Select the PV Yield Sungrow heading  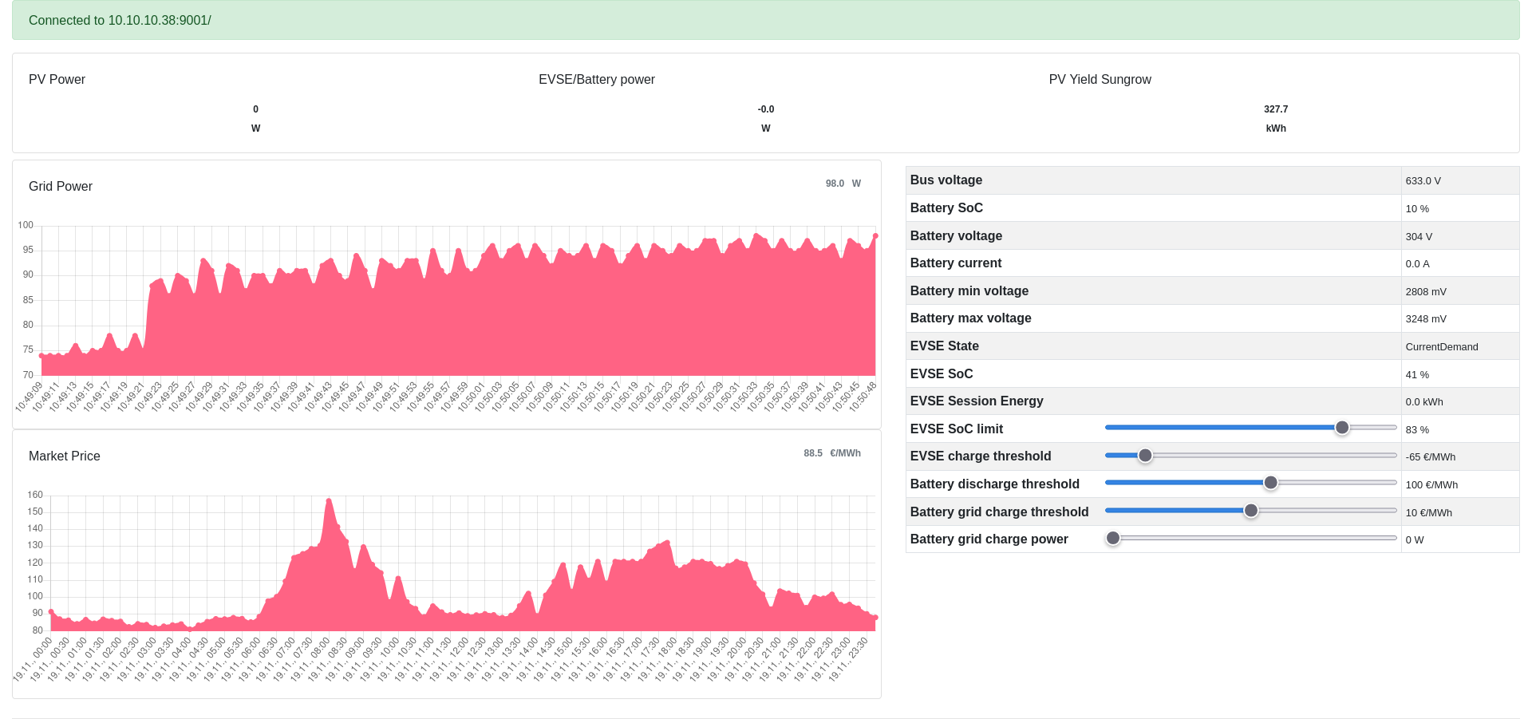(1100, 79)
